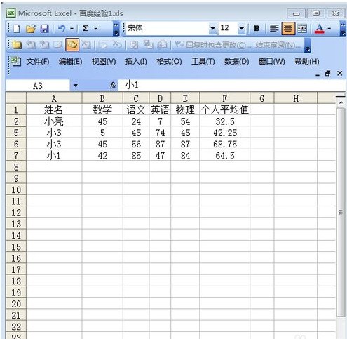Click the vertical scrollbar thumb
This screenshot has width=347, height=339.
[341, 213]
